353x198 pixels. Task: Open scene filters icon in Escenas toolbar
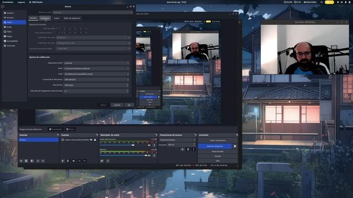[x=32, y=161]
